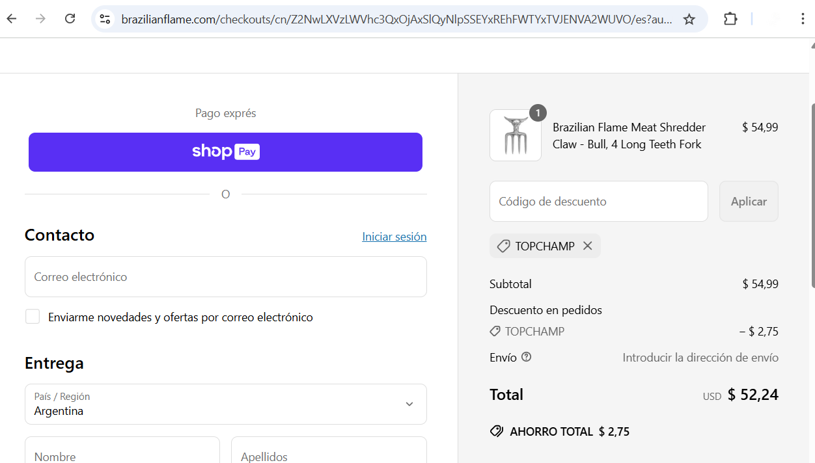815x463 pixels.
Task: Click the Aplicar discount button
Action: (749, 201)
